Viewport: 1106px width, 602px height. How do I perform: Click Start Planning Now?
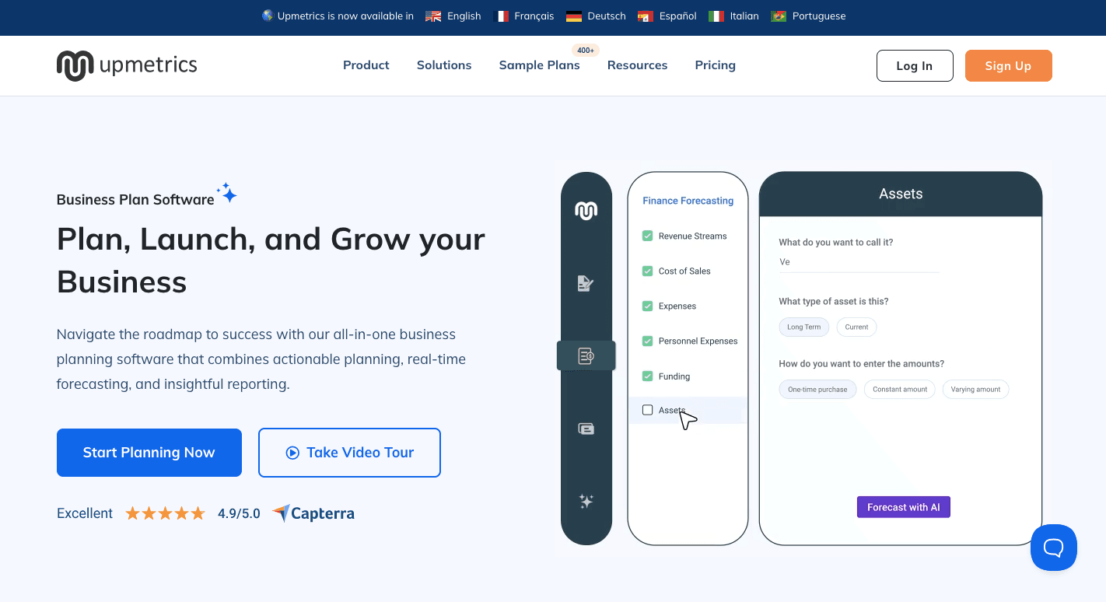pos(149,453)
